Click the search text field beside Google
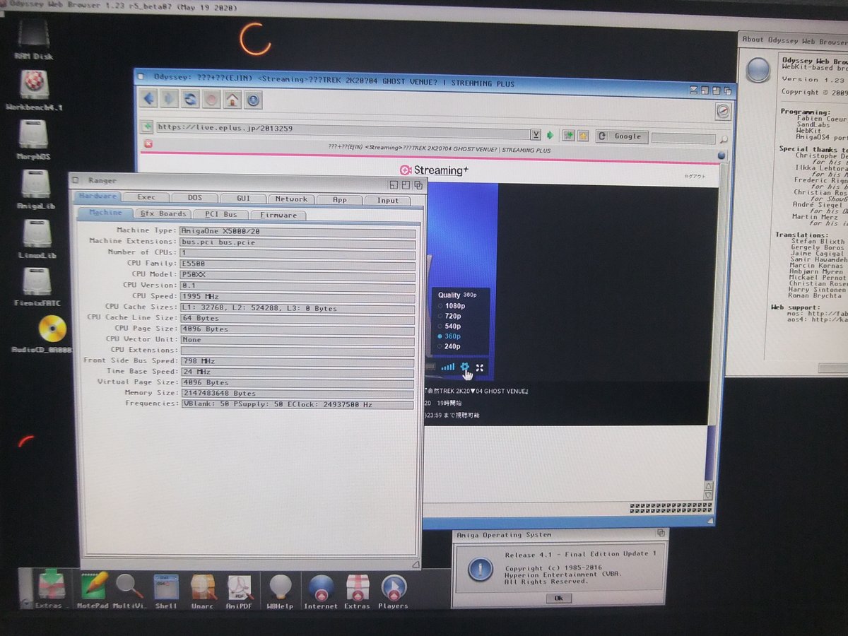 tap(683, 138)
